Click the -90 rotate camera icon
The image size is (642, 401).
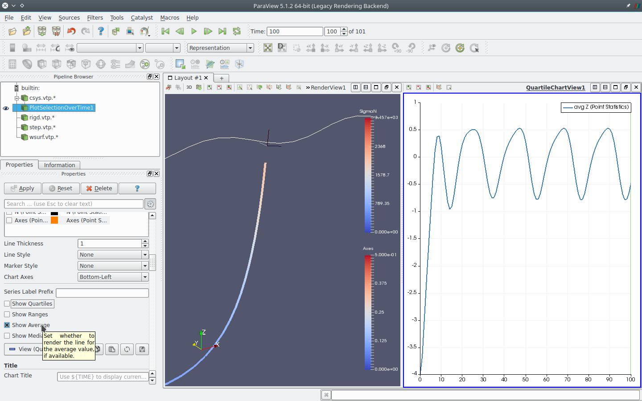click(411, 48)
